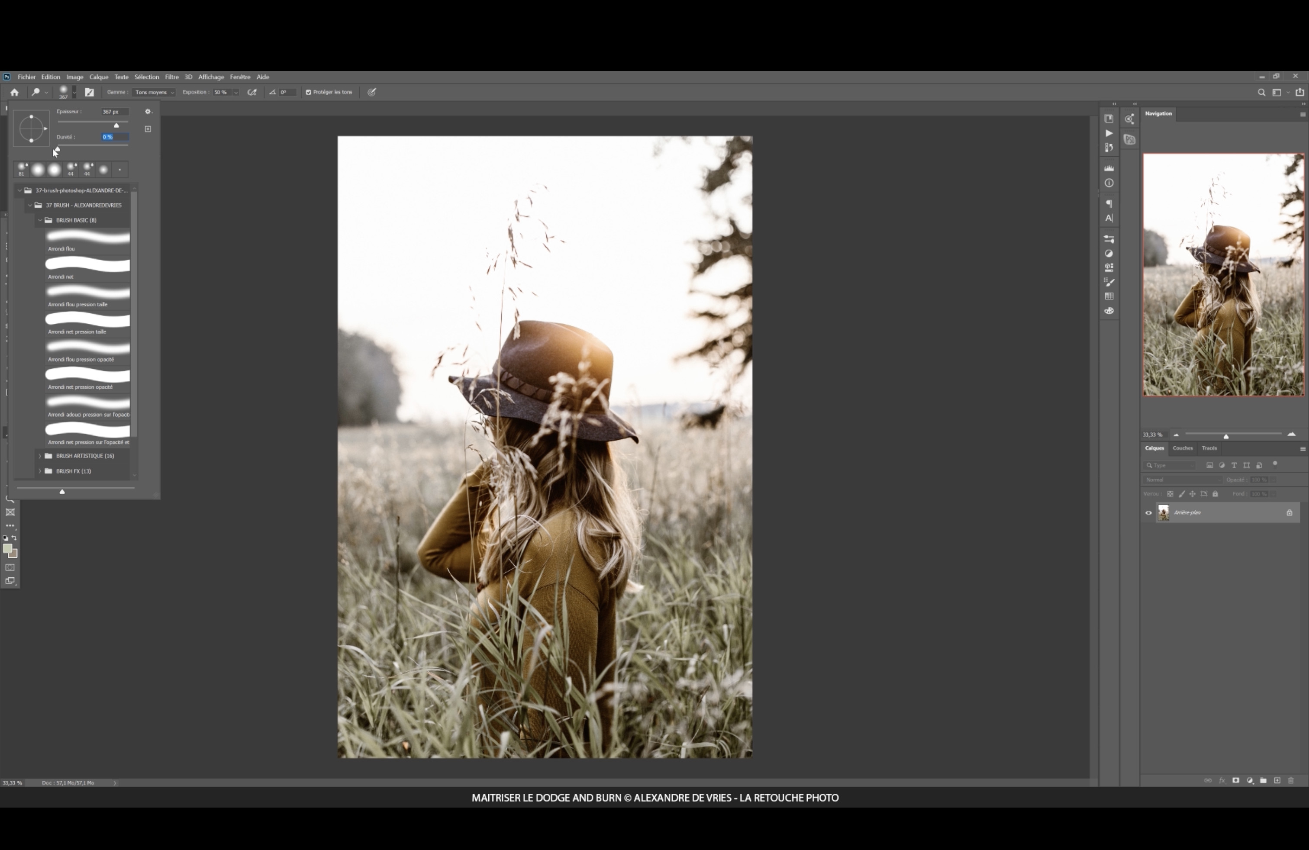
Task: Click the Dureté percentage input field
Action: [114, 137]
